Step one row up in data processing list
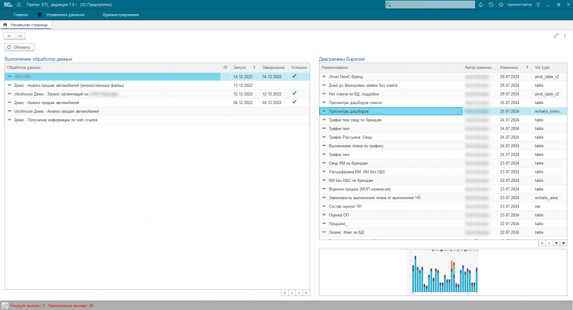 pos(292,293)
